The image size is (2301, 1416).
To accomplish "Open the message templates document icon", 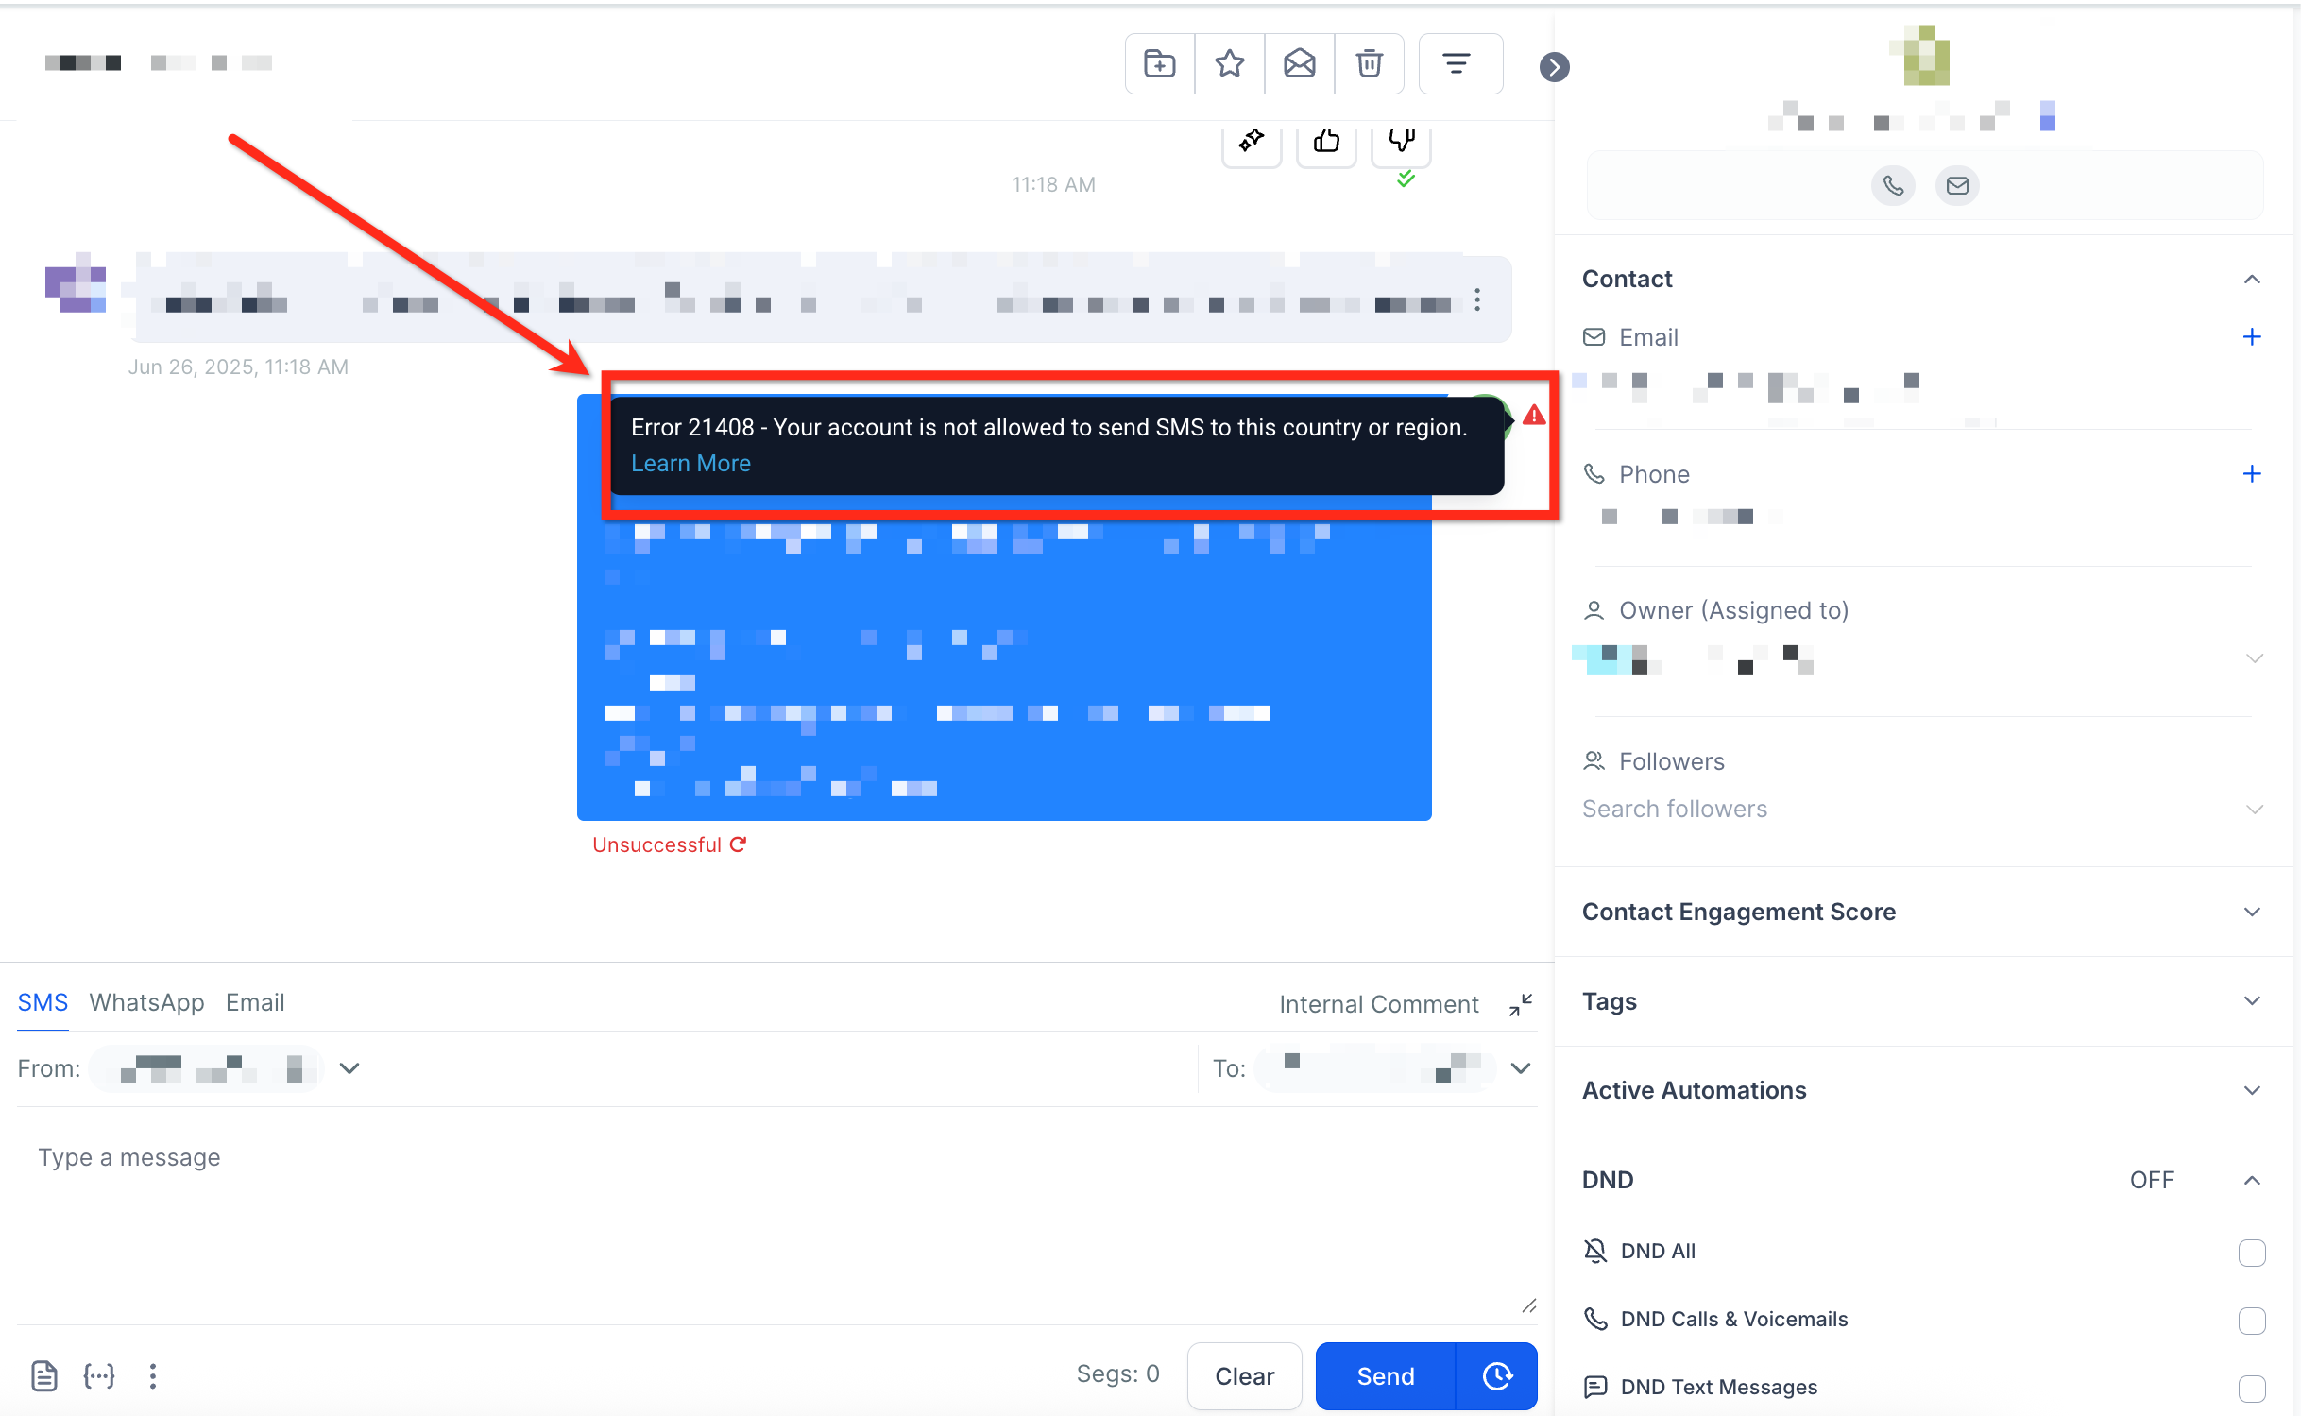I will [x=44, y=1375].
